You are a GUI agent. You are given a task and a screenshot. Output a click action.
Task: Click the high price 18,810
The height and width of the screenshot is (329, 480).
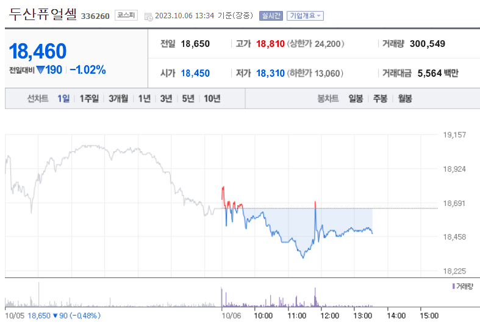point(270,44)
